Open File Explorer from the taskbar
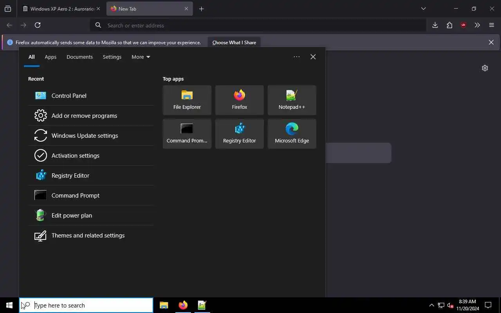Image resolution: width=501 pixels, height=313 pixels. 164,305
